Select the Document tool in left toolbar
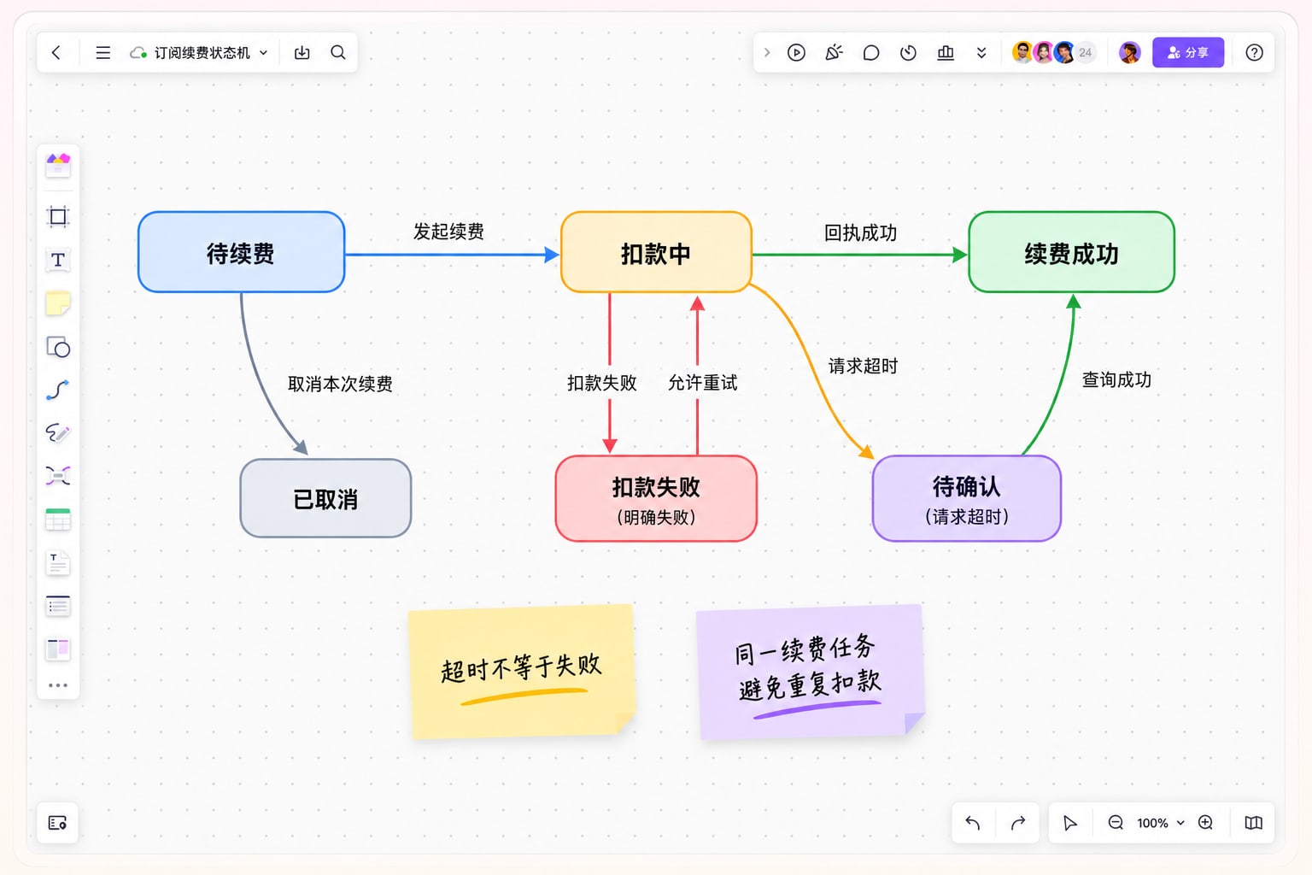Screen dimensions: 1312x875 pos(58,563)
